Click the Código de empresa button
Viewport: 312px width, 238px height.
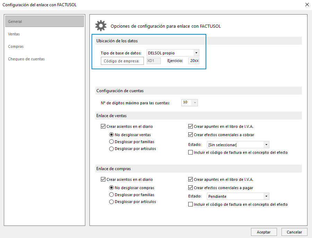pyautogui.click(x=122, y=61)
